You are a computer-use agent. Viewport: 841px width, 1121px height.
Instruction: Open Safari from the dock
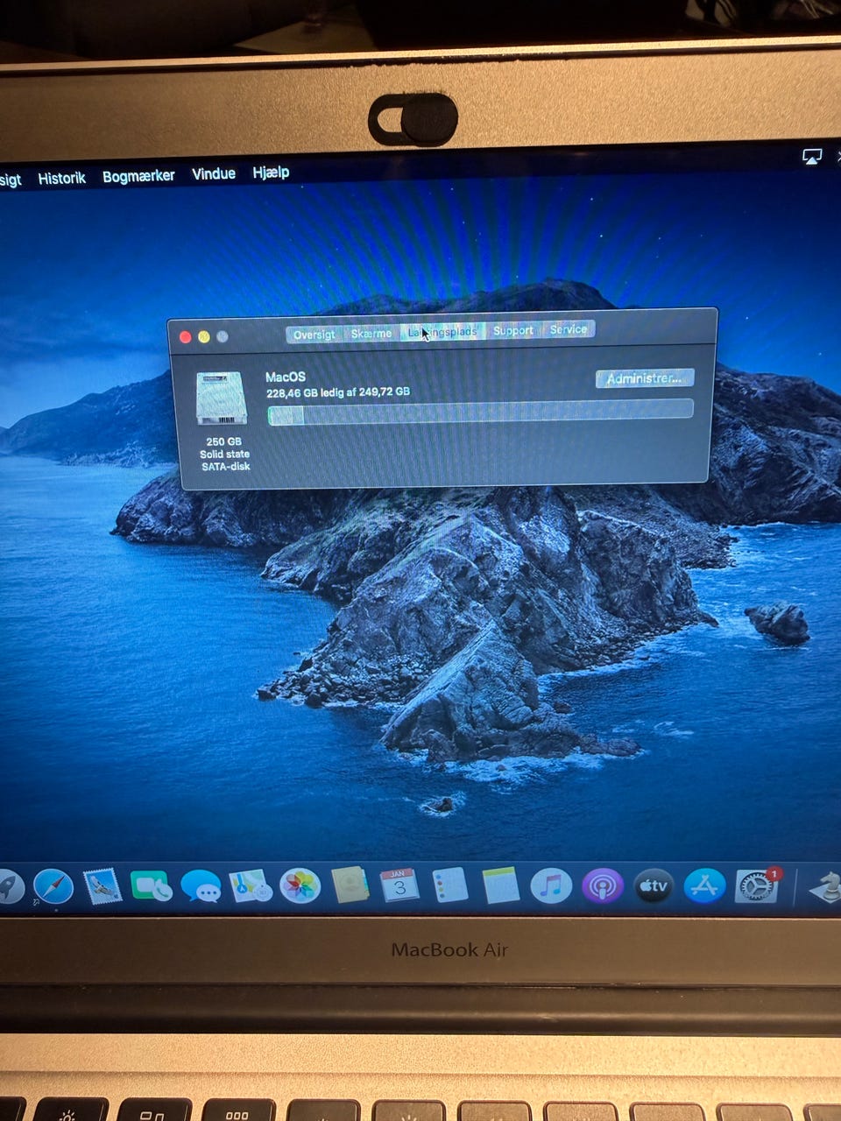click(53, 886)
